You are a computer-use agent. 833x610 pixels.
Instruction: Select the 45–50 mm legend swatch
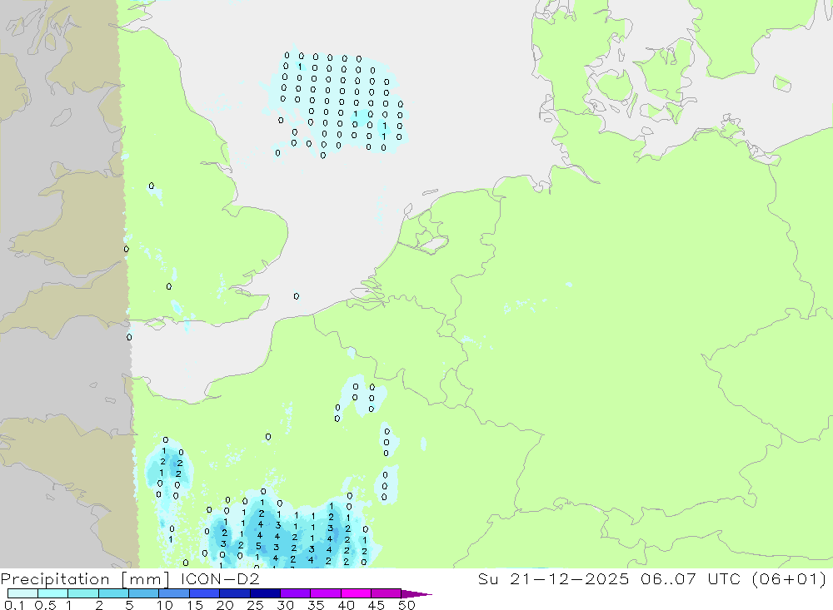(x=387, y=593)
